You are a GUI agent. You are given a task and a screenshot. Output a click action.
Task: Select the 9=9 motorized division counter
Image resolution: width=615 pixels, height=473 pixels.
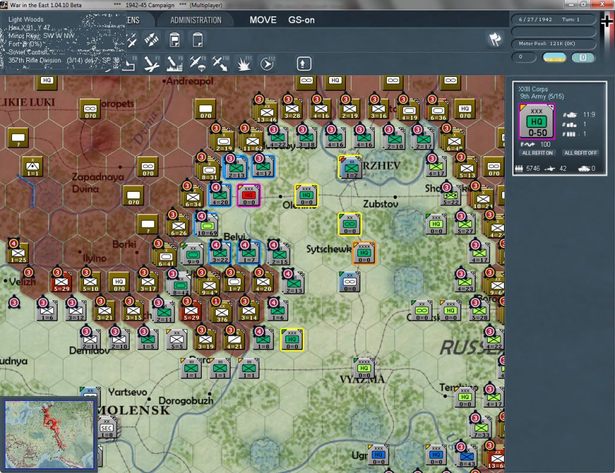193,254
